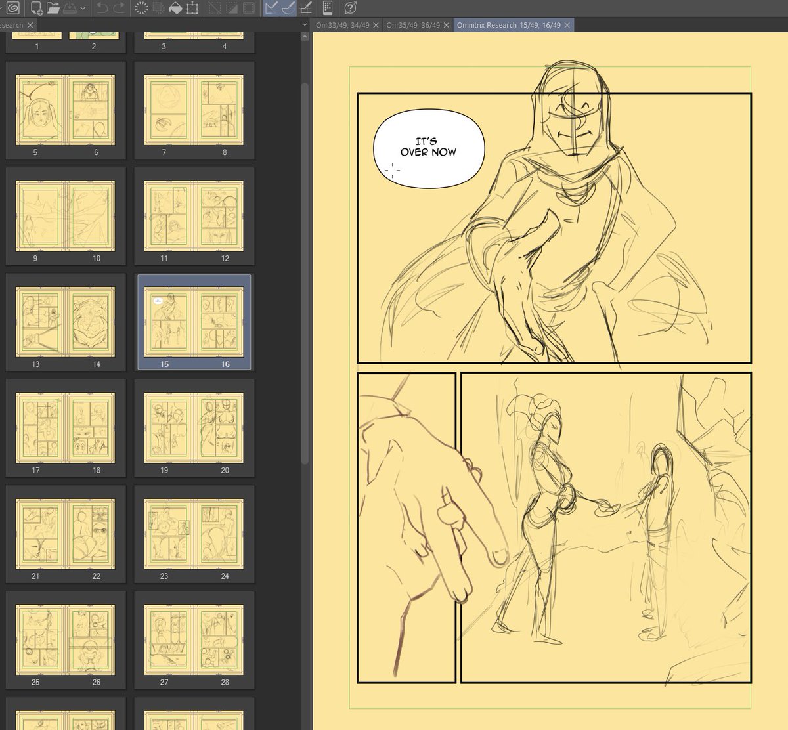This screenshot has height=730, width=788.
Task: Toggle Snap to Special Ruler
Action: pyautogui.click(x=288, y=8)
